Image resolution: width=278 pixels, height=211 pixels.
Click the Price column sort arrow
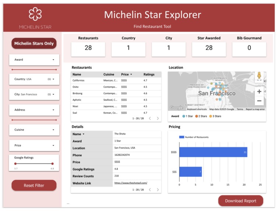(x=131, y=74)
